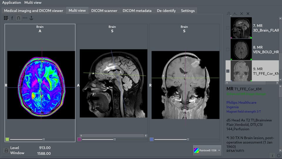The width and height of the screenshot is (282, 159).
Task: Check the box for series 7 3D_Brain_FLAIR
Action: [x=228, y=28]
